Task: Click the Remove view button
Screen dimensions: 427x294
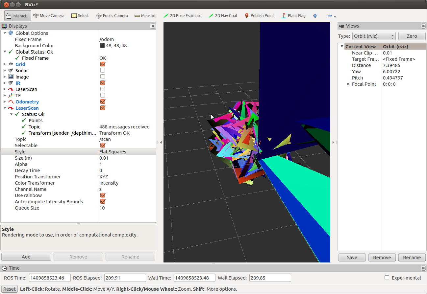Action: click(382, 258)
